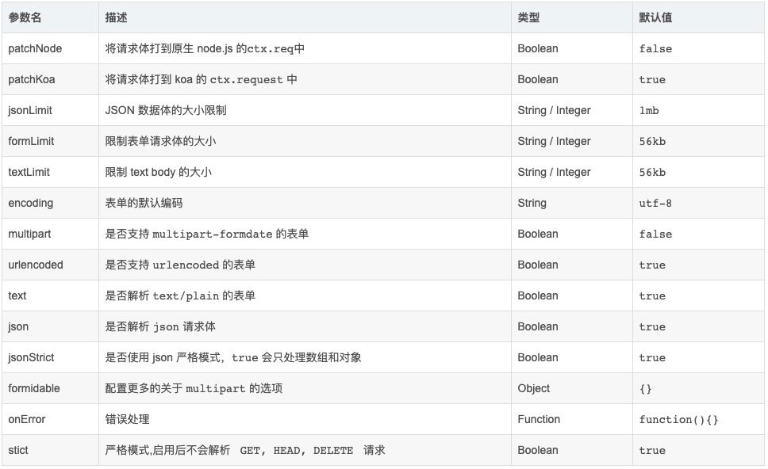
Task: Click the patchKoa parameter name cell
Action: [x=32, y=79]
